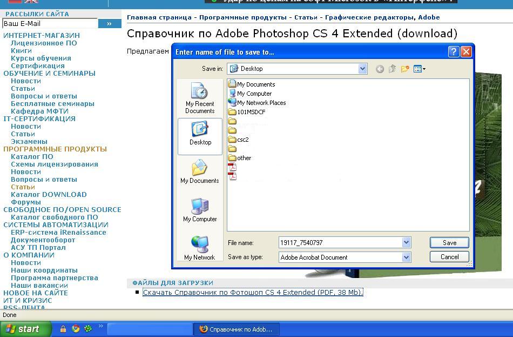Open the Главная страница breadcrumb link
The width and height of the screenshot is (513, 337).
[159, 17]
